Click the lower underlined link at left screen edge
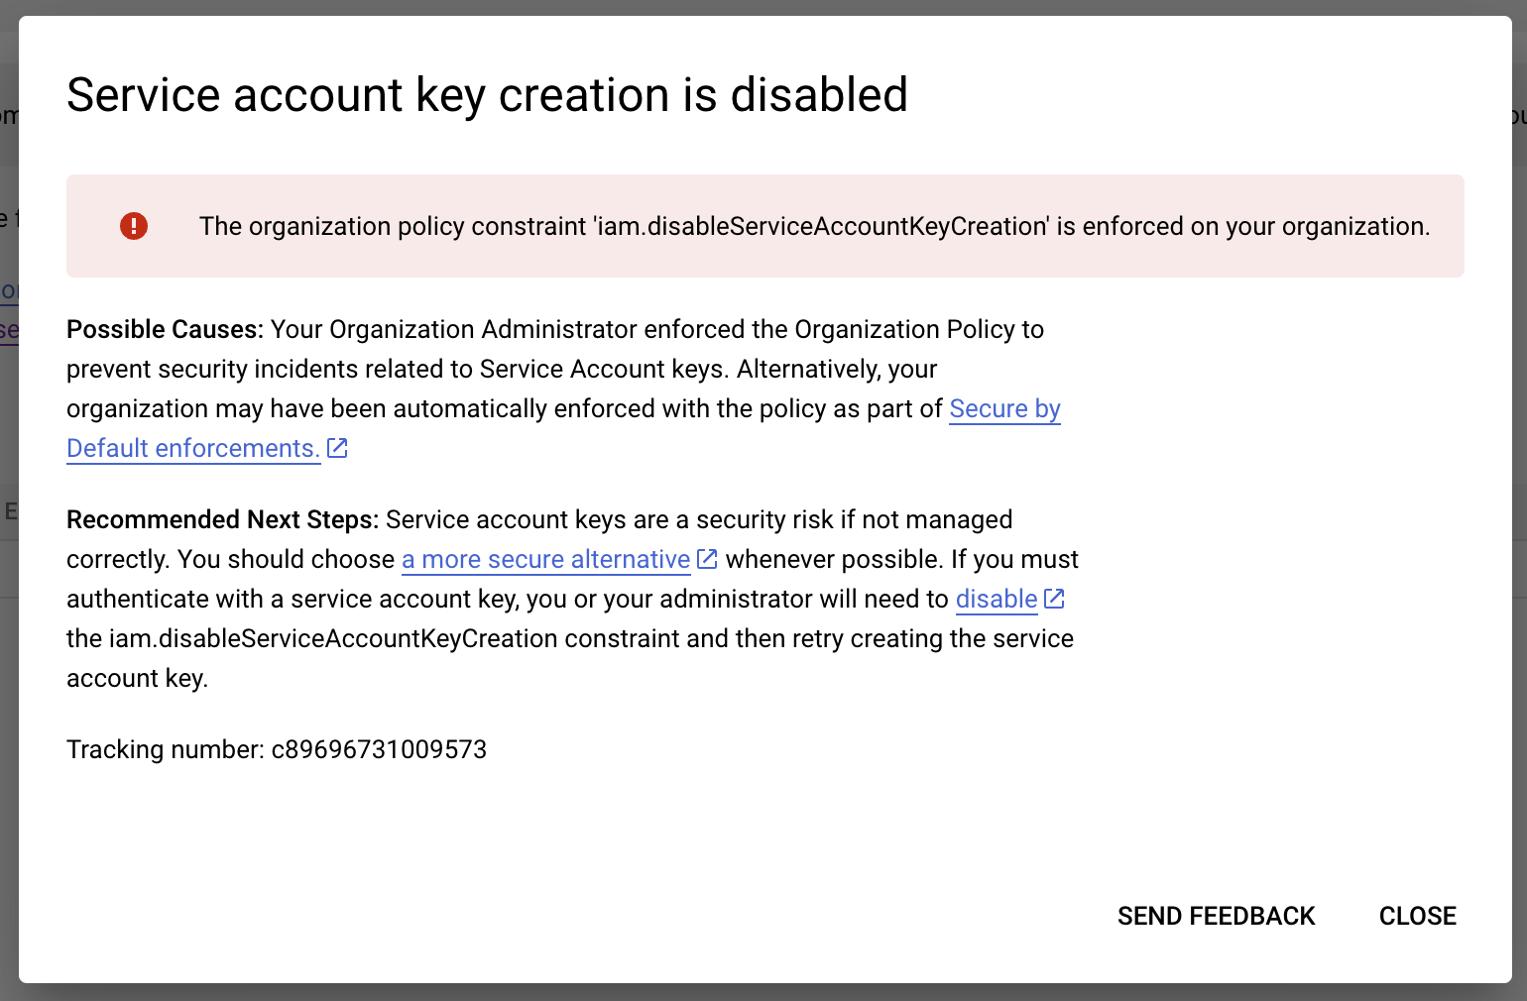Image resolution: width=1527 pixels, height=1001 pixels. (x=8, y=329)
